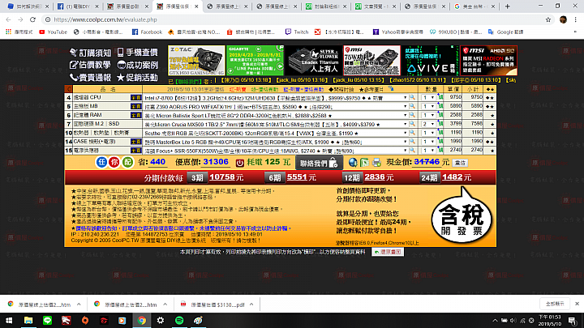Switch to the Google search tab
The height and width of the screenshot is (328, 584).
[x=474, y=6]
